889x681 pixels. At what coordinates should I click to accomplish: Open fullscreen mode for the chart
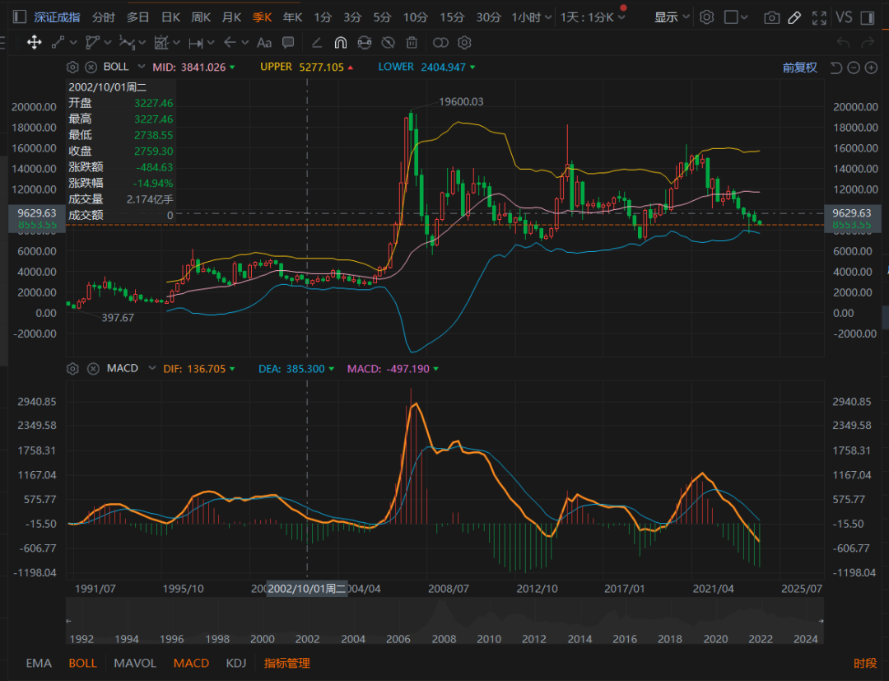(x=819, y=17)
